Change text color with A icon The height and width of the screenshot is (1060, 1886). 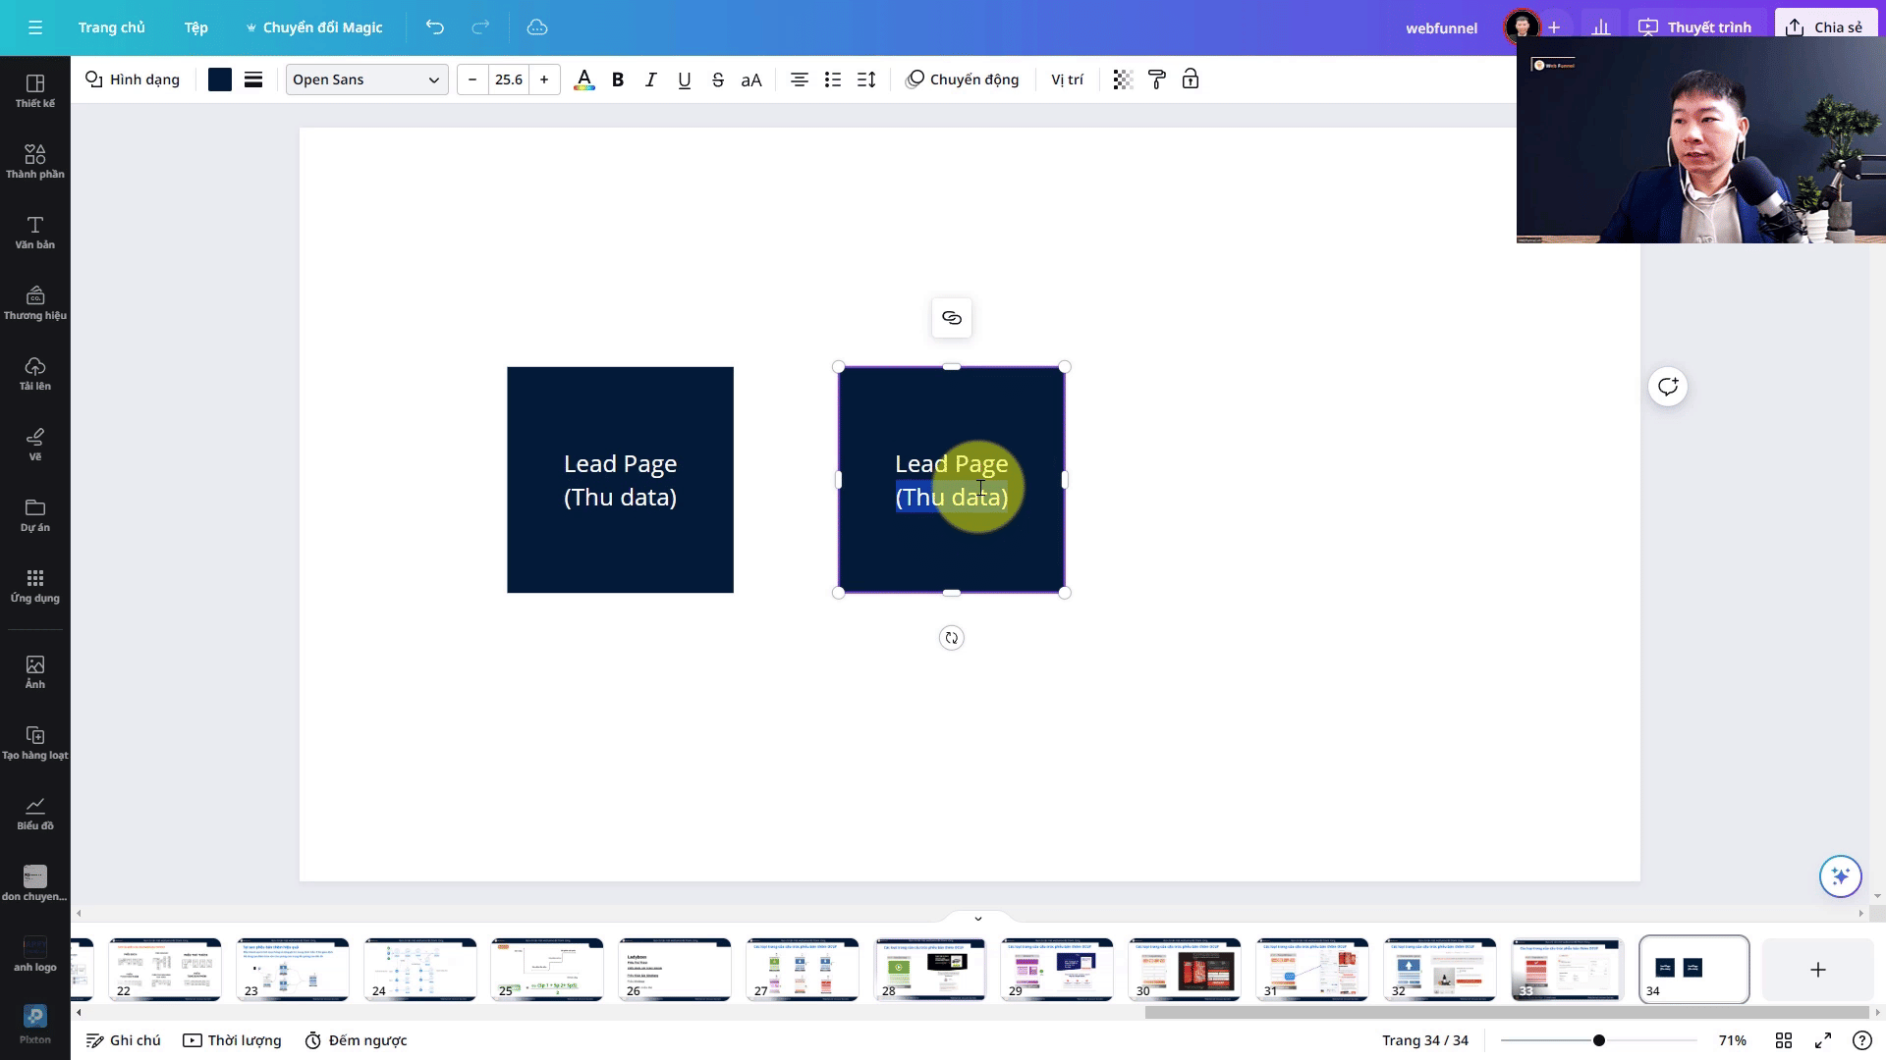point(584,79)
